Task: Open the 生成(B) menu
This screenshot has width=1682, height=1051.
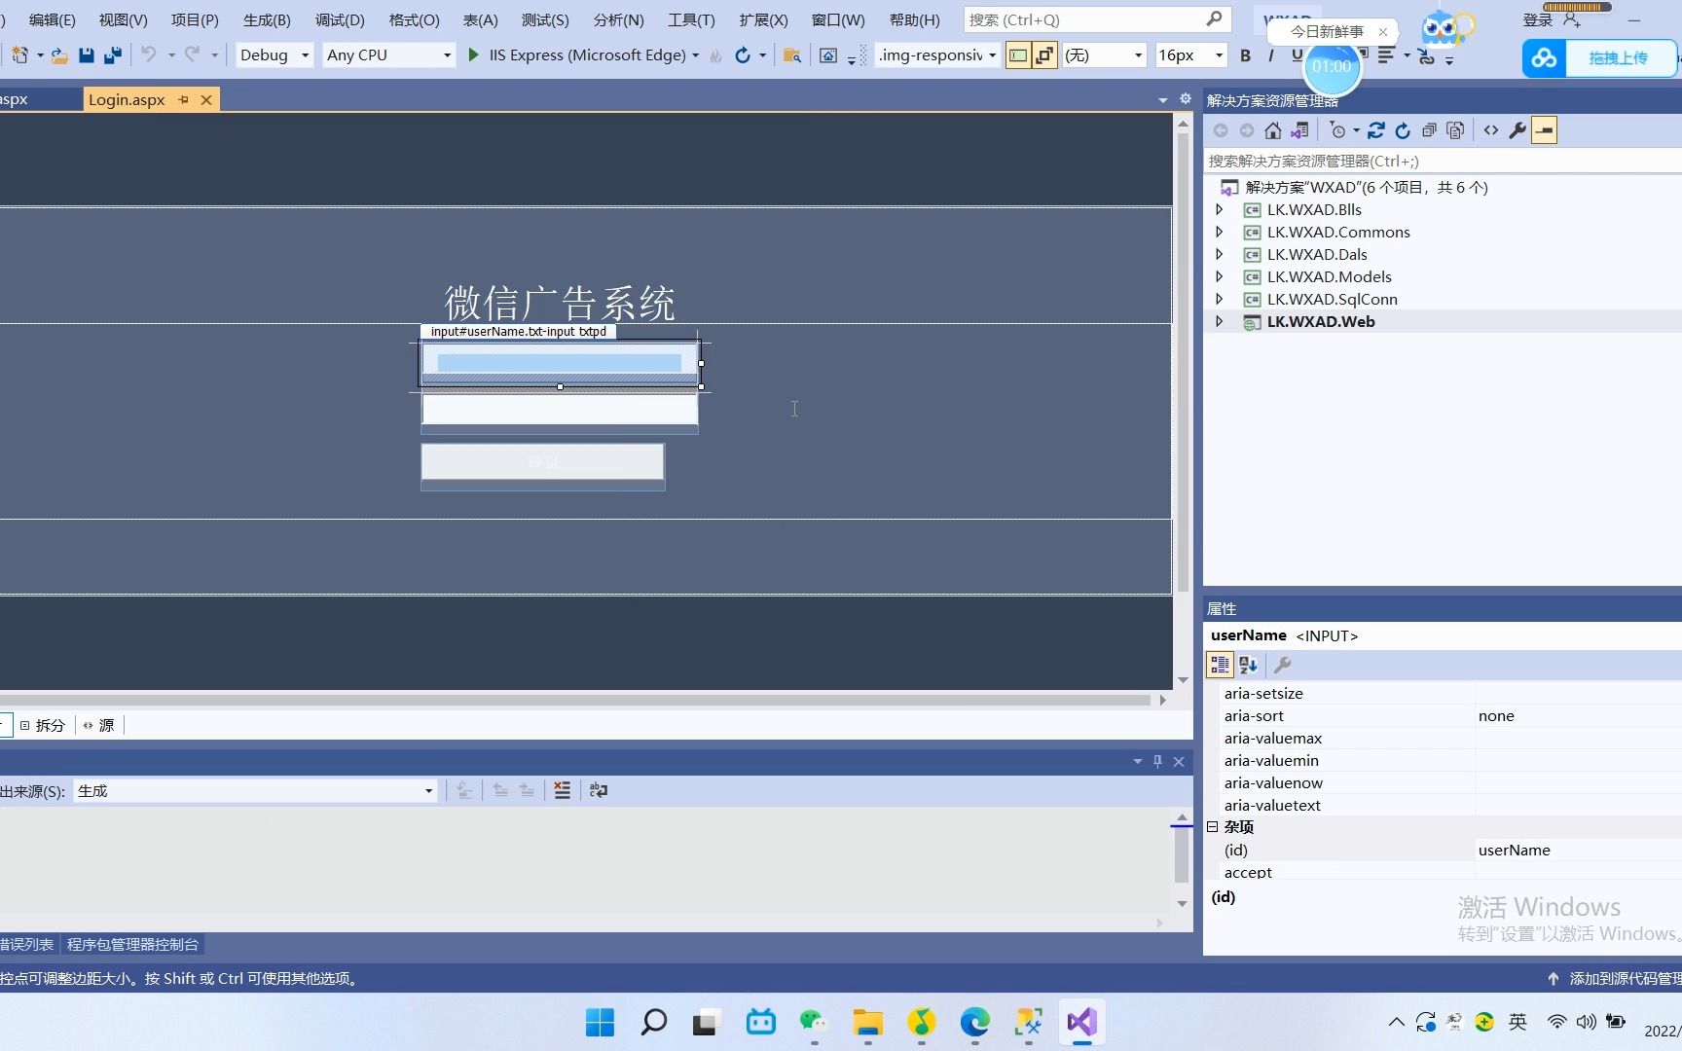Action: point(267,19)
